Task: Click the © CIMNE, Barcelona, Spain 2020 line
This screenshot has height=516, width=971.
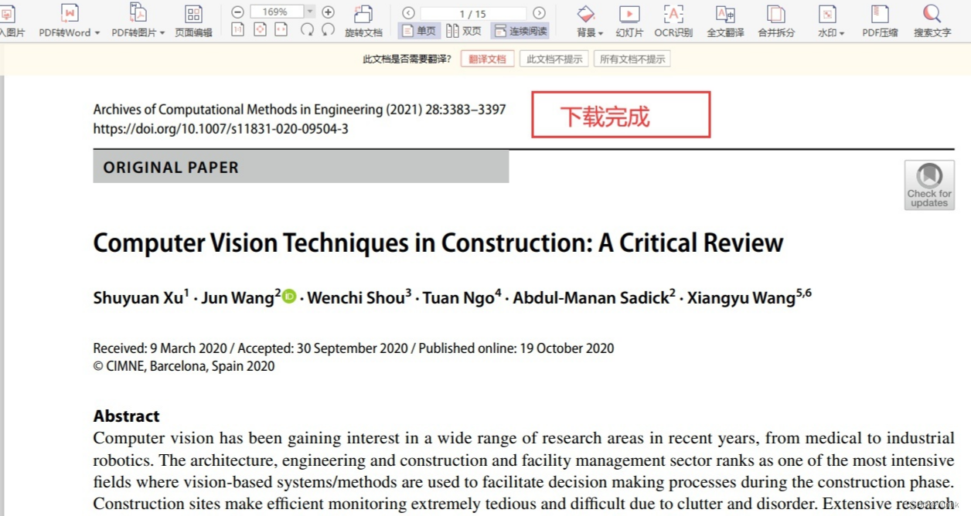Action: tap(184, 366)
